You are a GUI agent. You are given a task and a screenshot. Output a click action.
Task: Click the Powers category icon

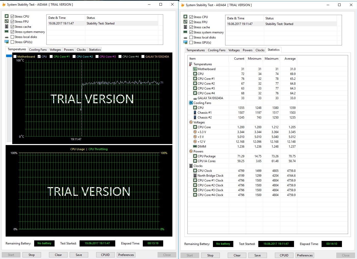point(191,151)
